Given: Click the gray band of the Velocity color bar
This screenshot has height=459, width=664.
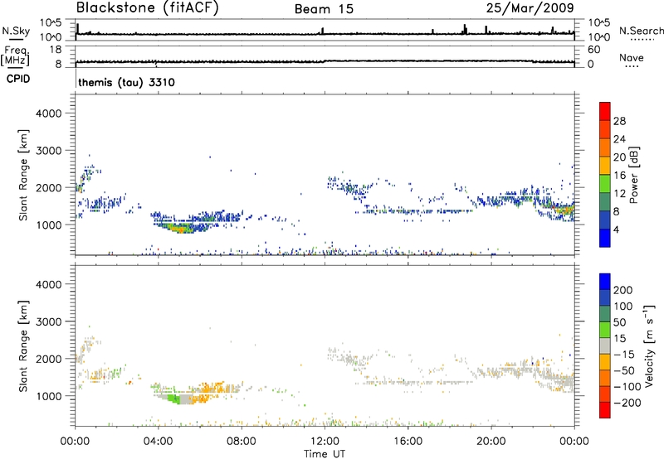Looking at the screenshot, I should pos(605,345).
